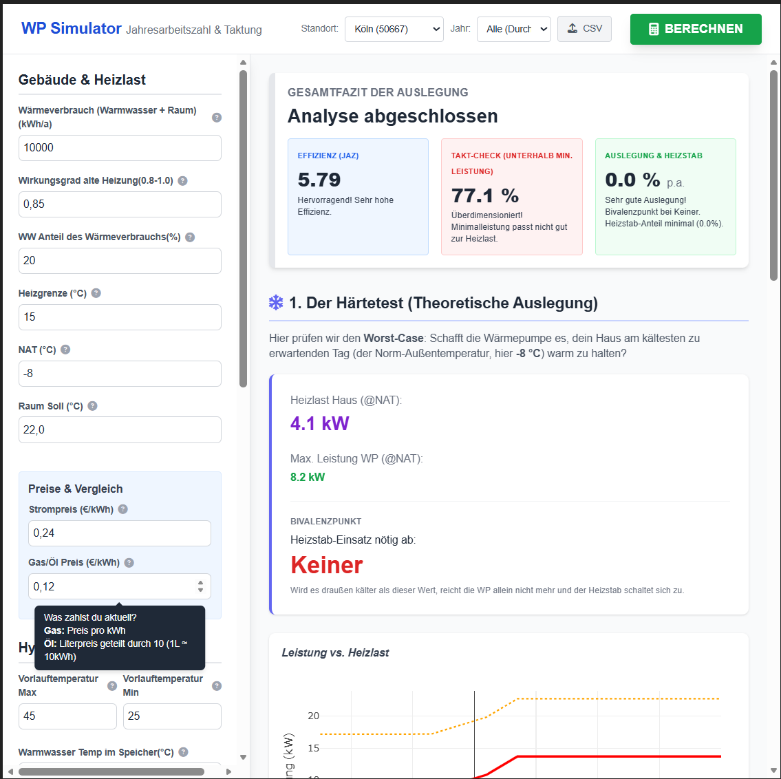Click the Effizienz (JAZ) result card
The height and width of the screenshot is (779, 781).
point(358,197)
